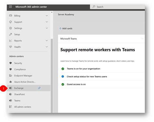Click the Microsoft Teams card title
The image size is (154, 122).
69,39
